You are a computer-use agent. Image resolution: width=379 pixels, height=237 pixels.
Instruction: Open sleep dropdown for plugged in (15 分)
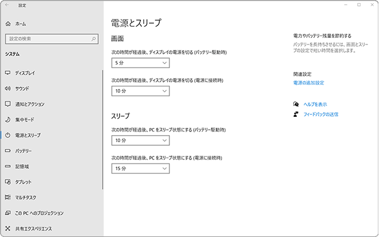tap(140, 168)
